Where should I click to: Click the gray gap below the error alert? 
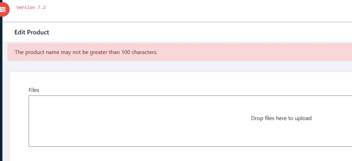pyautogui.click(x=179, y=66)
